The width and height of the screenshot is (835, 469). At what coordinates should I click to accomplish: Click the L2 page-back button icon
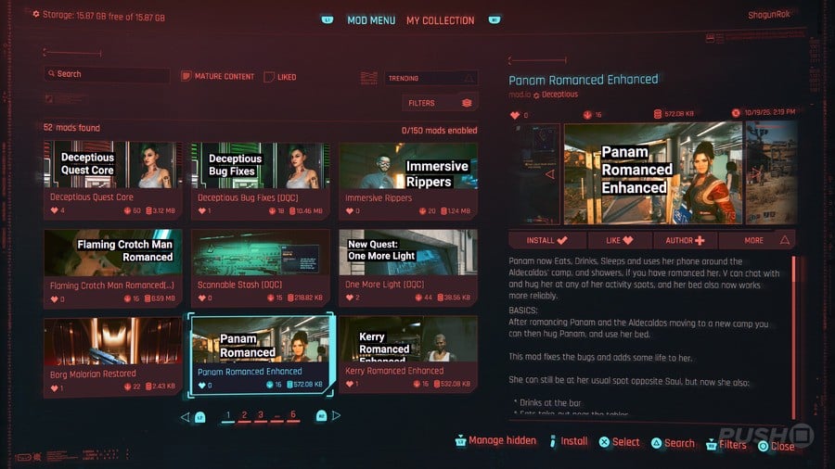click(200, 417)
